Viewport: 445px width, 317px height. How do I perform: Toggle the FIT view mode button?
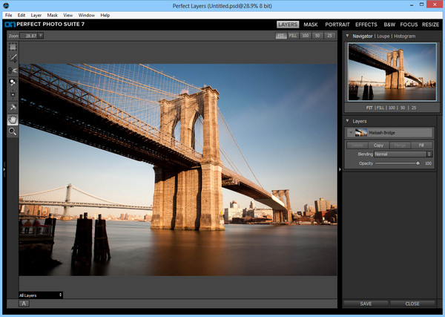pyautogui.click(x=281, y=35)
